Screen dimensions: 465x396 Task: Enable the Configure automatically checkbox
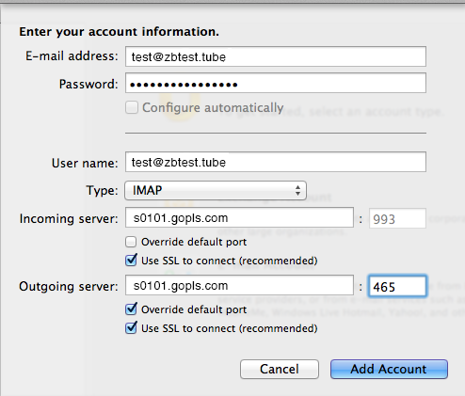[132, 107]
